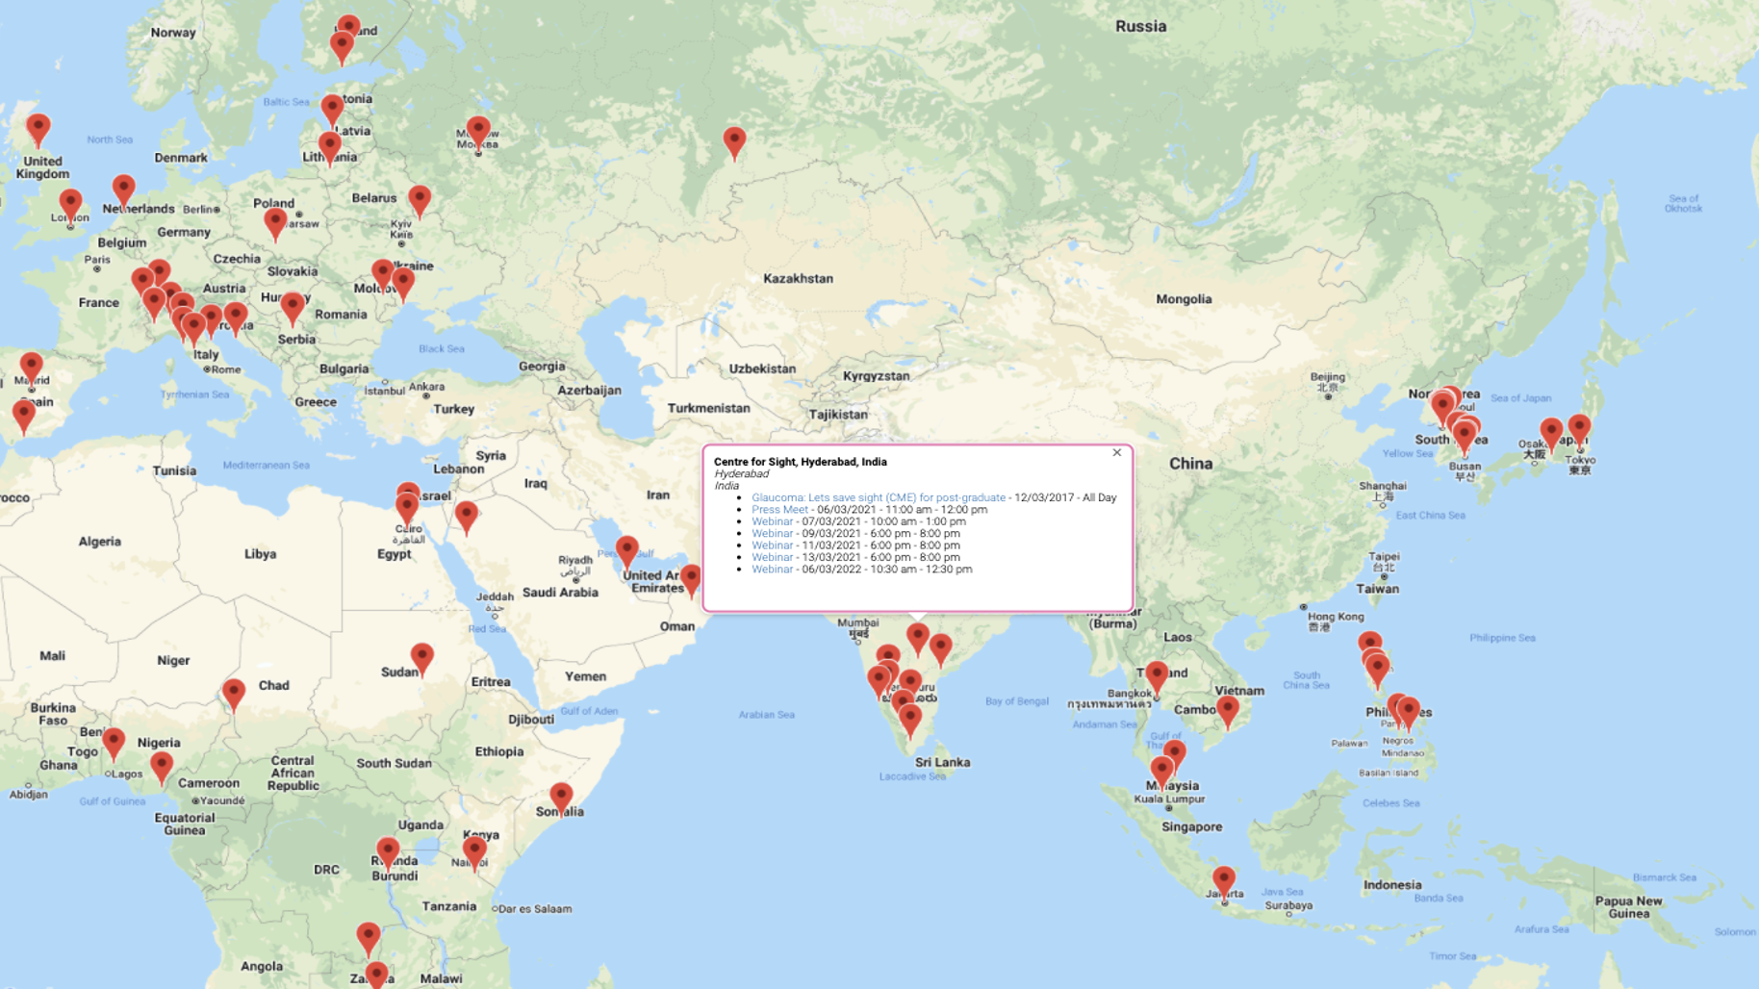Click the marker in southern Vietnam
The image size is (1759, 989).
point(1228,710)
